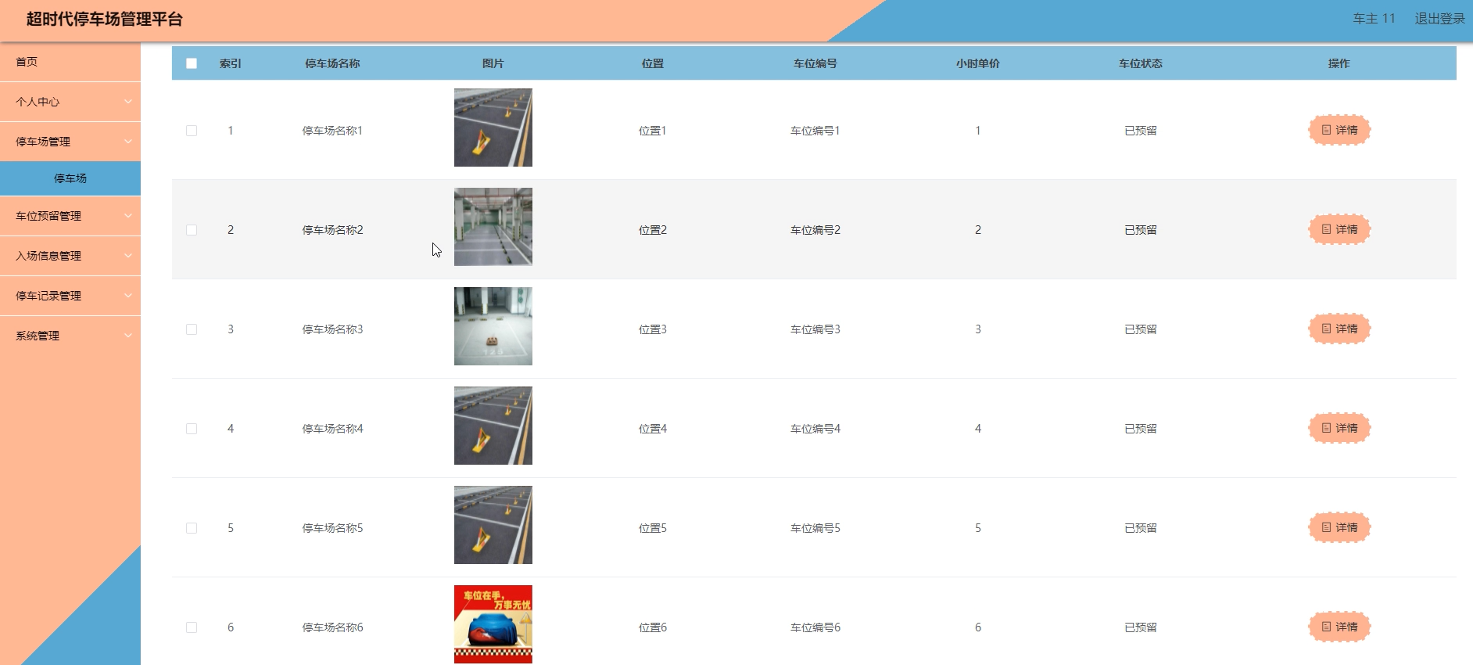Check the row checkbox for 停车场名称6
This screenshot has height=665, width=1473.
(x=192, y=627)
